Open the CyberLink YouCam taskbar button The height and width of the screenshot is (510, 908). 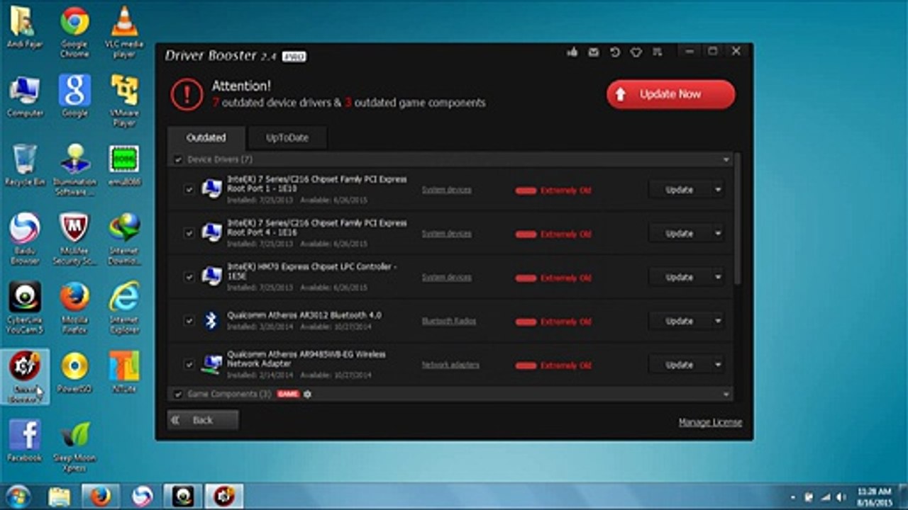tap(183, 497)
